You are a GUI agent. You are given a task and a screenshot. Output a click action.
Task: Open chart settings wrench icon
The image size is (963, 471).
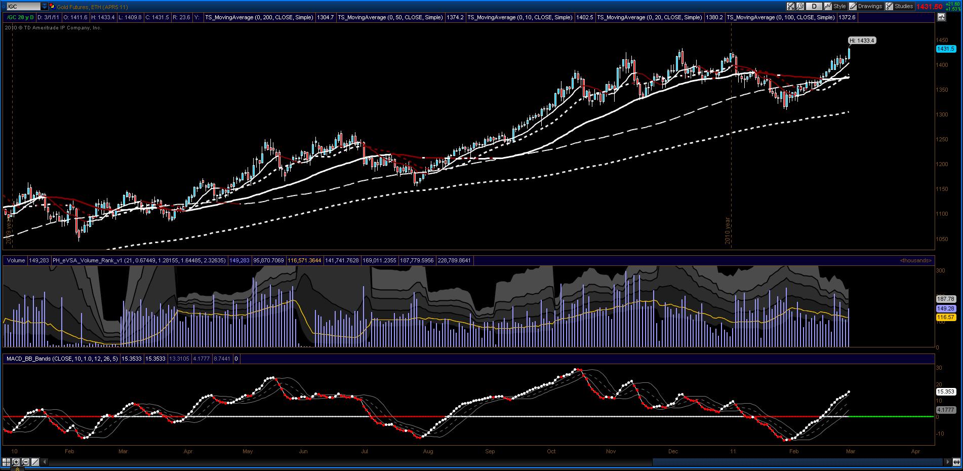800,7
